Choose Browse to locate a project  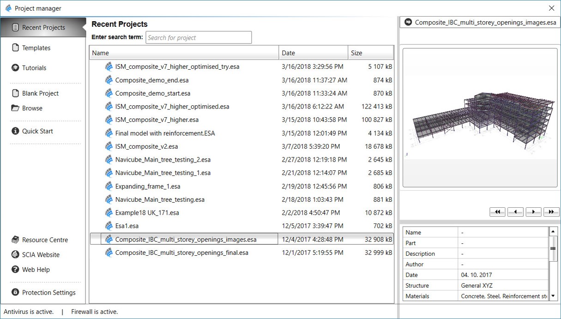(x=32, y=108)
